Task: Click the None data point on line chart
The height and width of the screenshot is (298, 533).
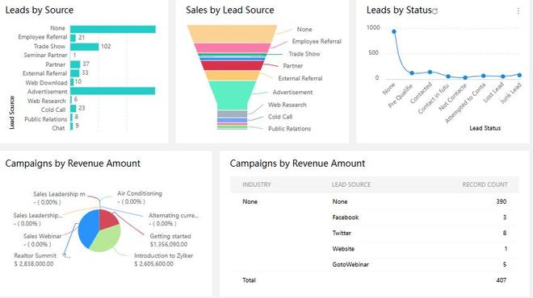Action: coord(394,31)
